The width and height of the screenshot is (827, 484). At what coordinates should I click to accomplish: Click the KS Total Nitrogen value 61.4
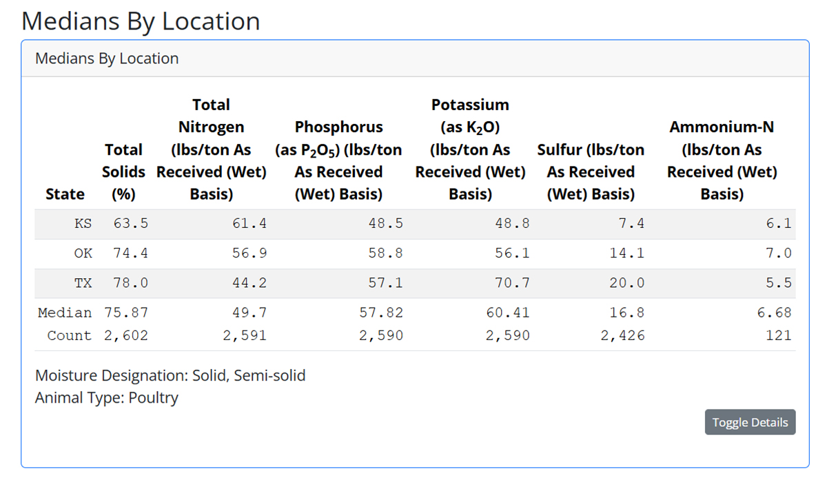click(249, 224)
